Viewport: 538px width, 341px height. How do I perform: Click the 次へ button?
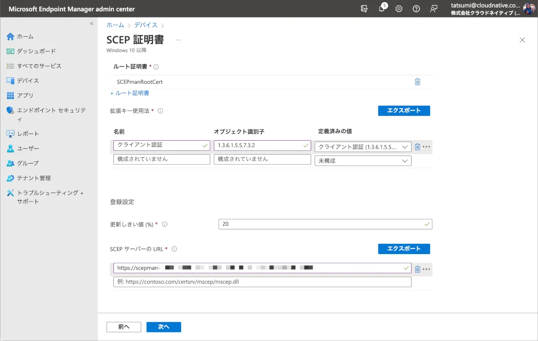[x=164, y=327]
